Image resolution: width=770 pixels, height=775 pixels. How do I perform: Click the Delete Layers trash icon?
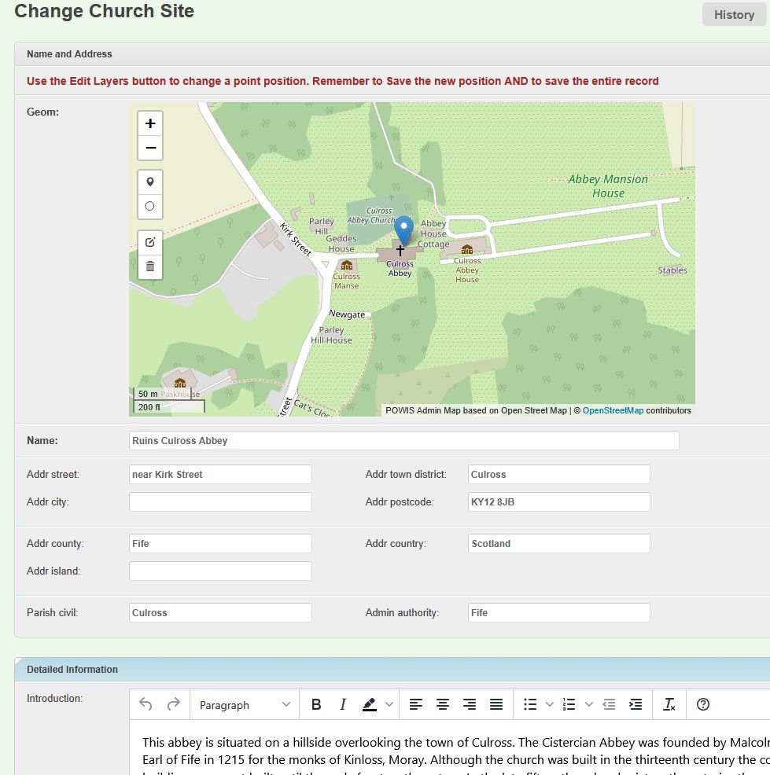(x=150, y=266)
